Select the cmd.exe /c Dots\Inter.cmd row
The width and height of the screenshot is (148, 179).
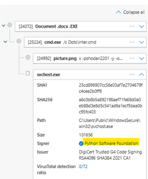point(85,42)
